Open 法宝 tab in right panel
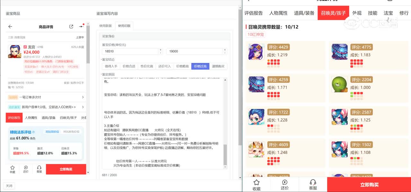 point(388,13)
